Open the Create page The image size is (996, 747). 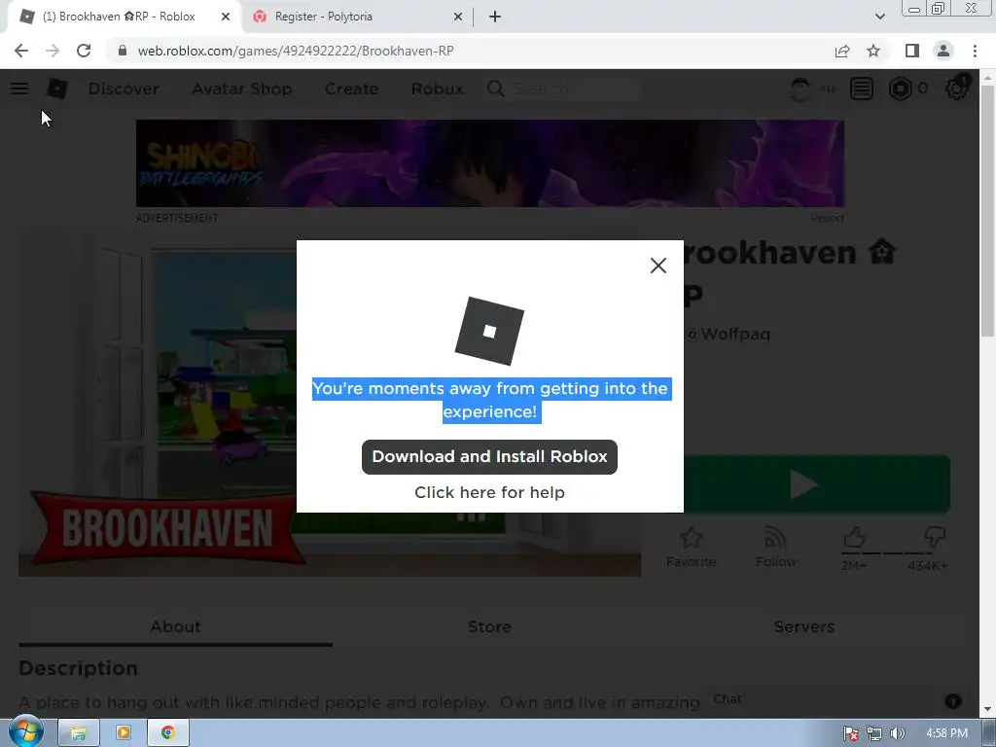click(351, 89)
